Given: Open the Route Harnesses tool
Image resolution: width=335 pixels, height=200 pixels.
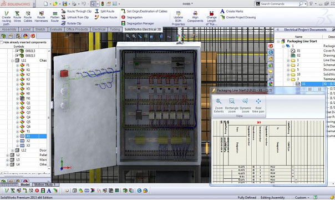Looking at the screenshot, I should pyautogui.click(x=41, y=13).
